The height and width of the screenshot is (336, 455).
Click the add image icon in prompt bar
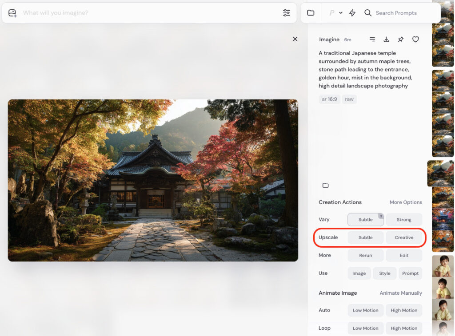pyautogui.click(x=12, y=13)
